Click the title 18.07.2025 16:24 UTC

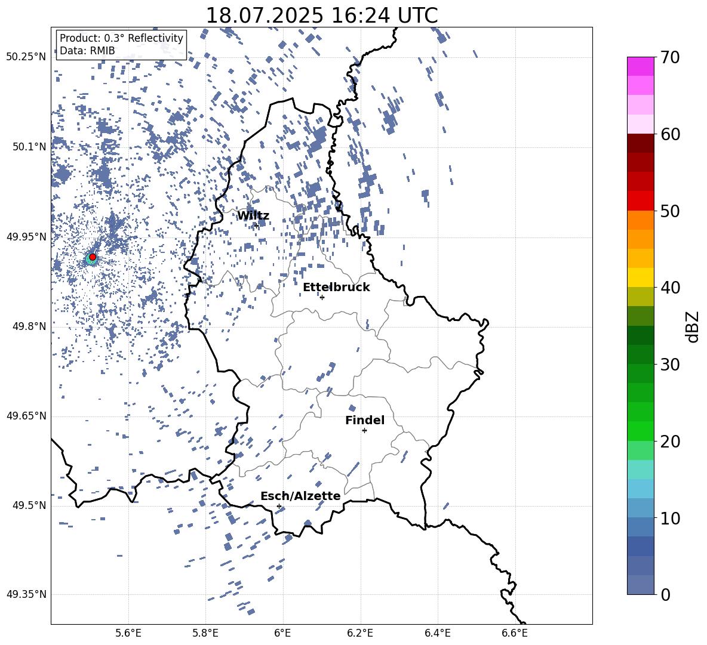(x=322, y=16)
